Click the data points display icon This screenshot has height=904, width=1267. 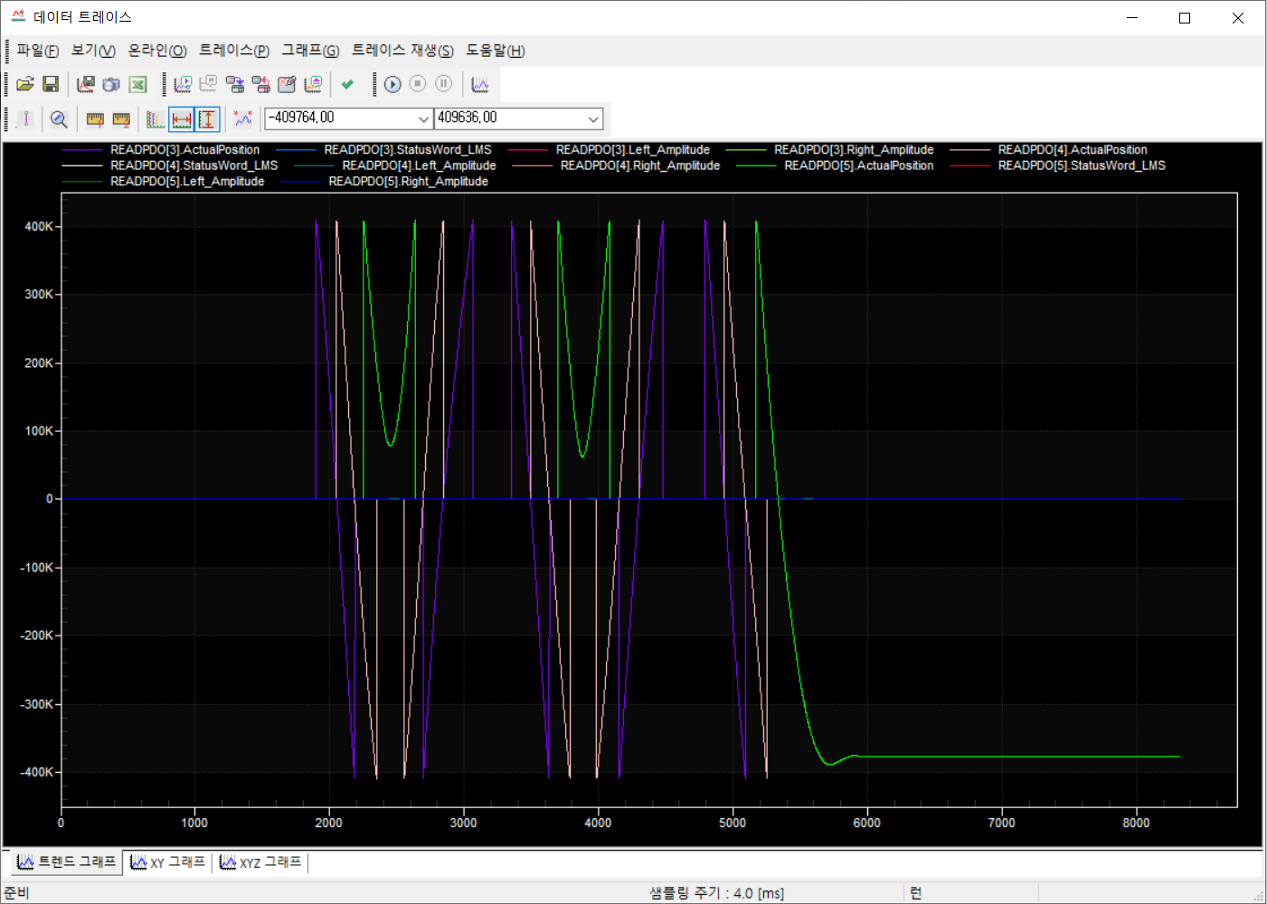243,118
